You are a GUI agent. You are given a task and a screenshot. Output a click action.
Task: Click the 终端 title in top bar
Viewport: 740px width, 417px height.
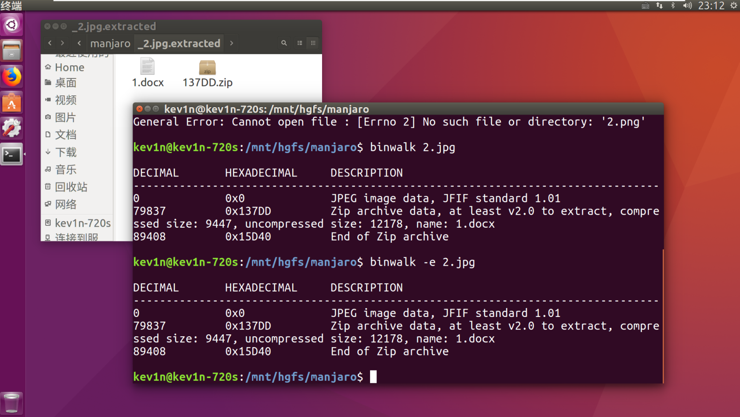click(x=11, y=6)
